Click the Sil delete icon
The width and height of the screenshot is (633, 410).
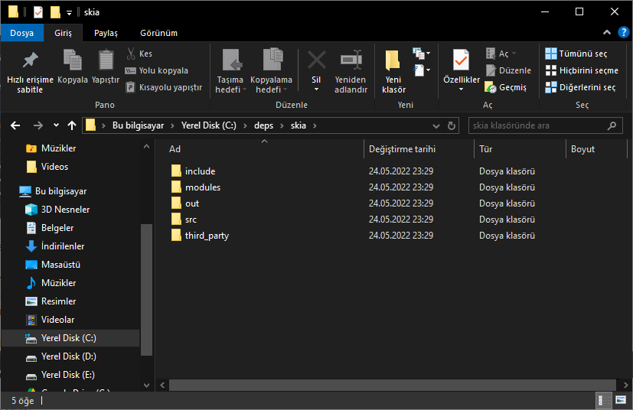coord(317,60)
